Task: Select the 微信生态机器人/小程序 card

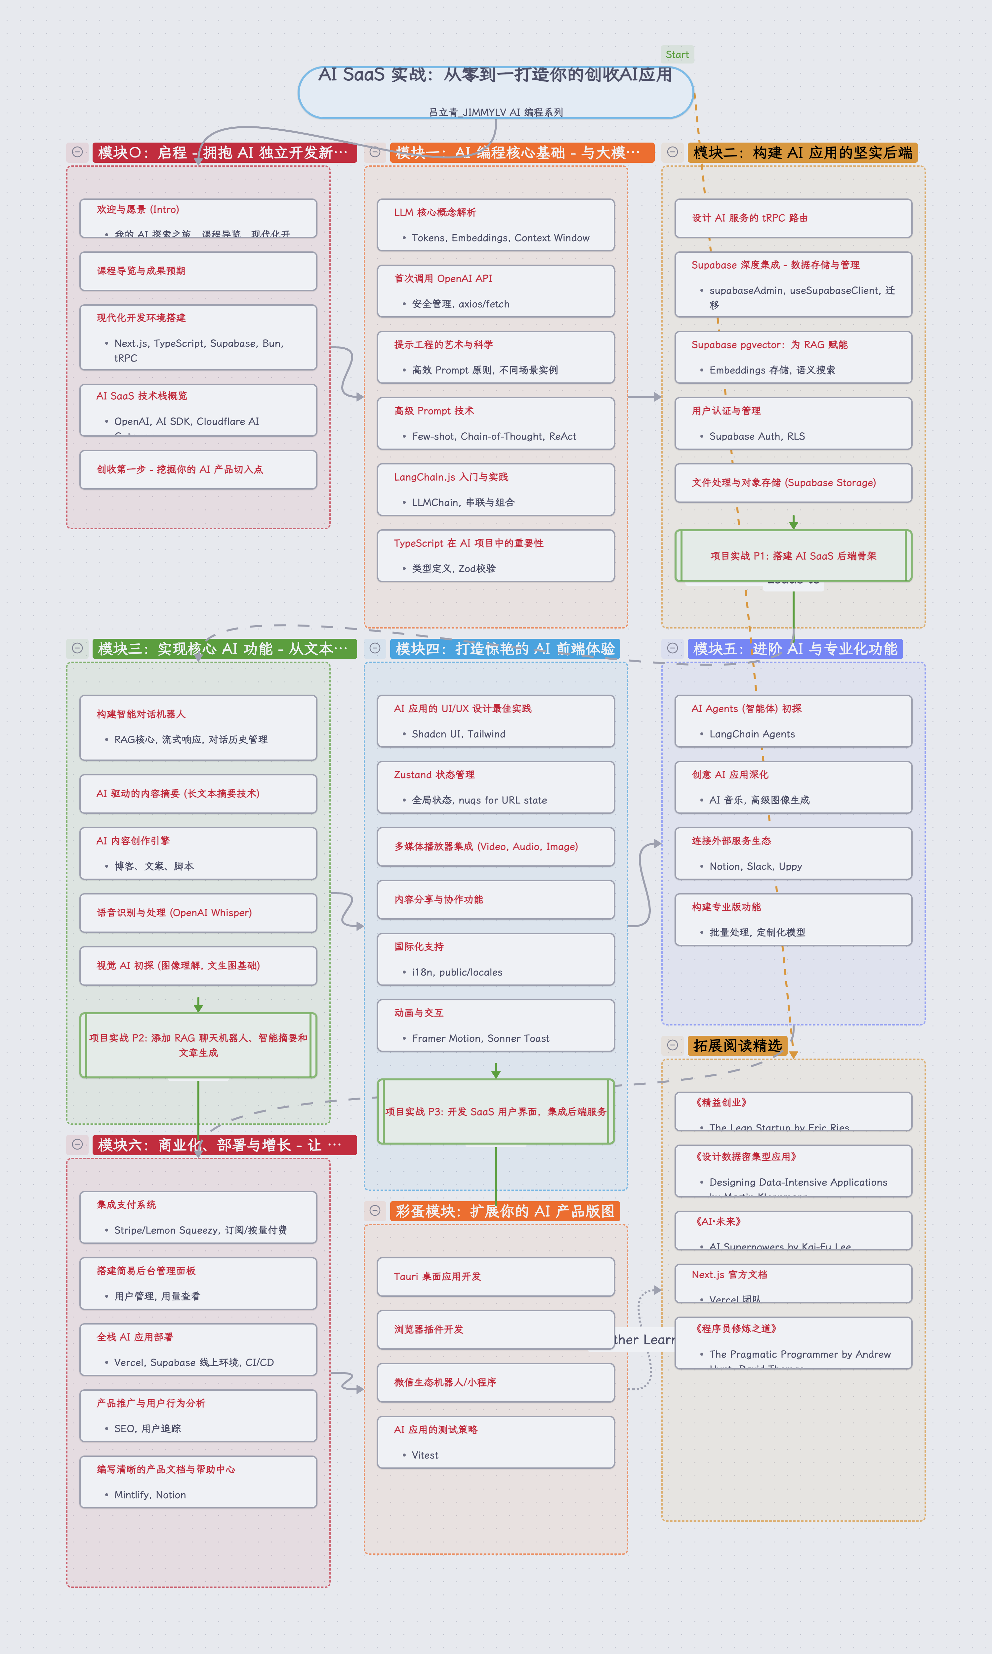Action: coord(495,1382)
